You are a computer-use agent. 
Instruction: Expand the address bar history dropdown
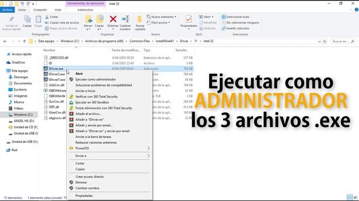[x=319, y=41]
